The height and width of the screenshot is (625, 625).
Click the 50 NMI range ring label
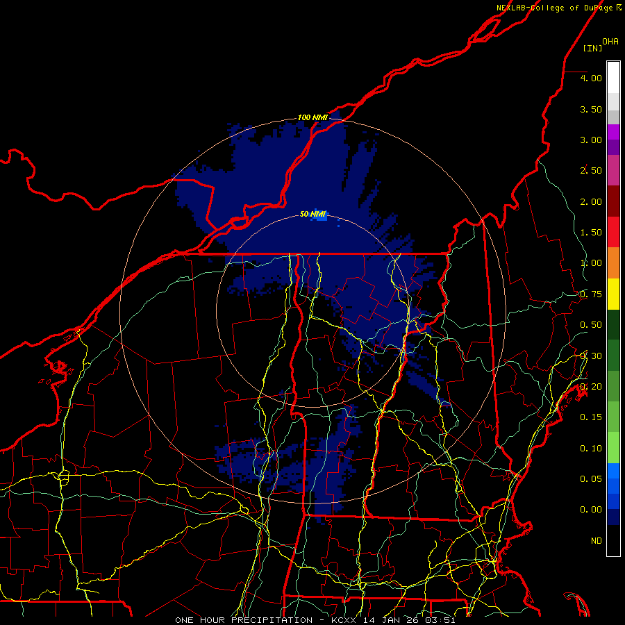pos(313,215)
